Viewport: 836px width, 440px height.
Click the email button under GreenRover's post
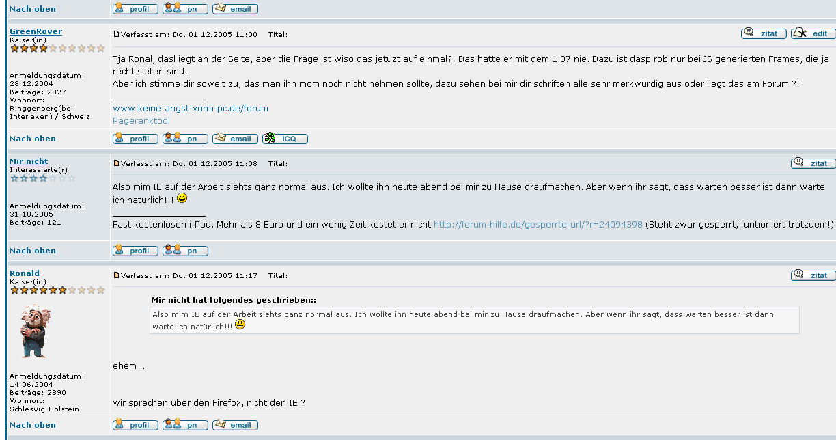(235, 139)
